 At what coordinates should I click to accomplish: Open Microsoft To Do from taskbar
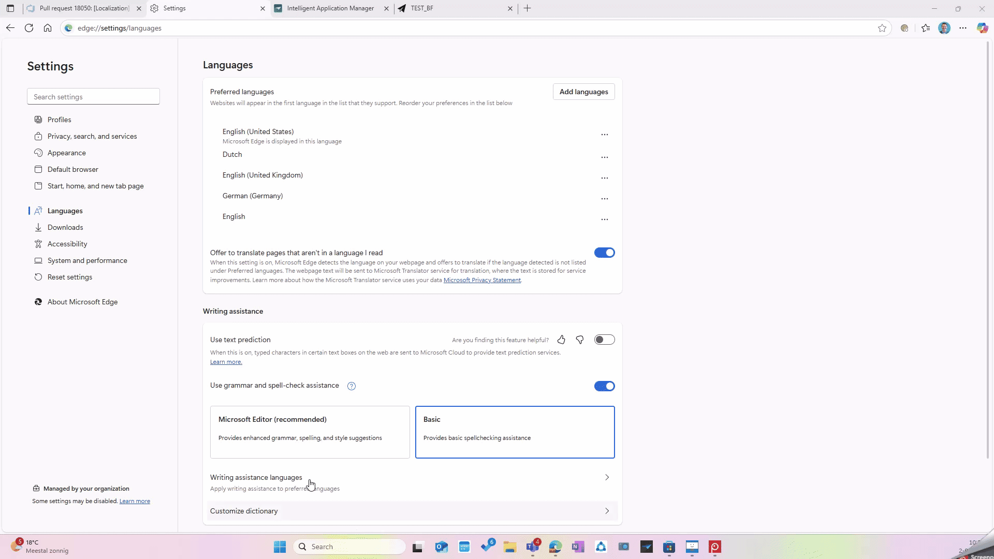pos(487,546)
